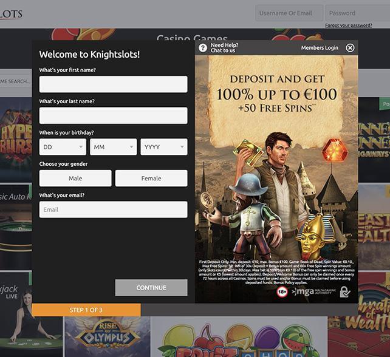This screenshot has height=357, width=390.
Task: Select Male gender option
Action: click(x=75, y=178)
